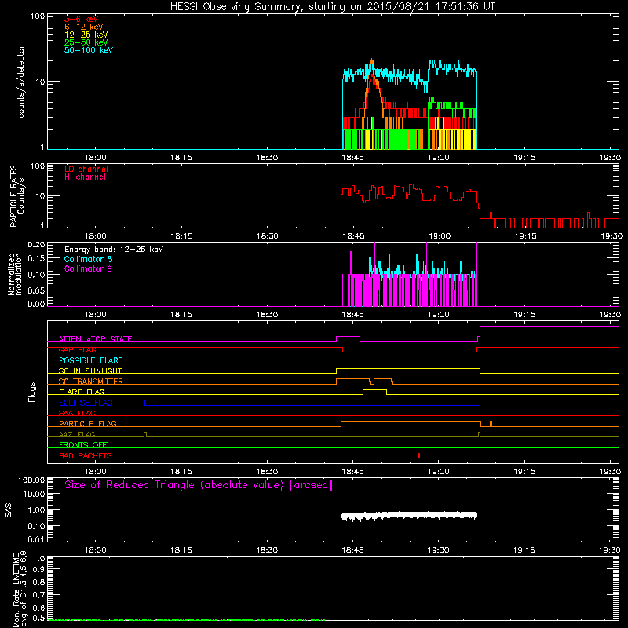This screenshot has width=628, height=628.
Task: Click the ECLIPSE_FLAG label
Action: click(x=86, y=403)
